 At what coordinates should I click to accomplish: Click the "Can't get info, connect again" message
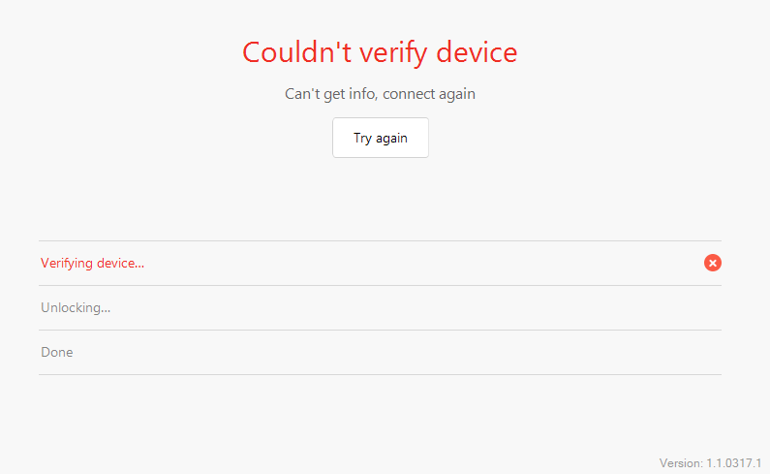click(x=380, y=94)
